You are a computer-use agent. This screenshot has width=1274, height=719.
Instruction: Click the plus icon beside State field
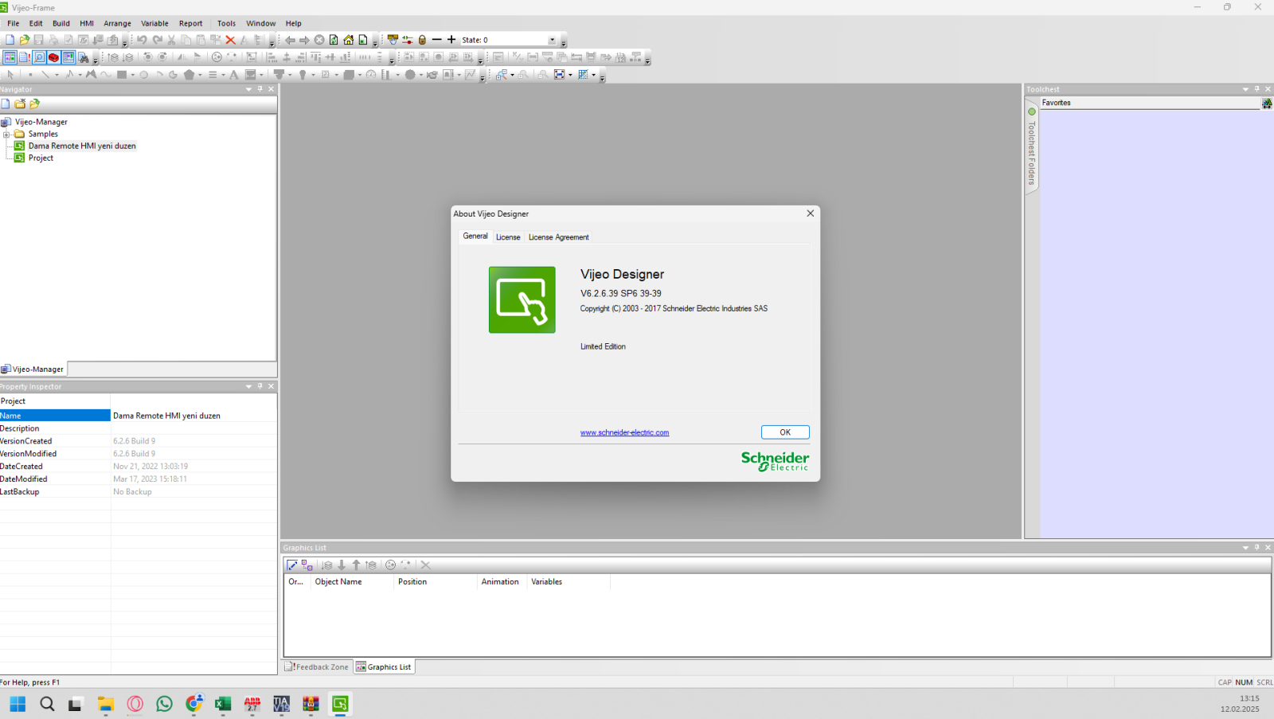(451, 40)
